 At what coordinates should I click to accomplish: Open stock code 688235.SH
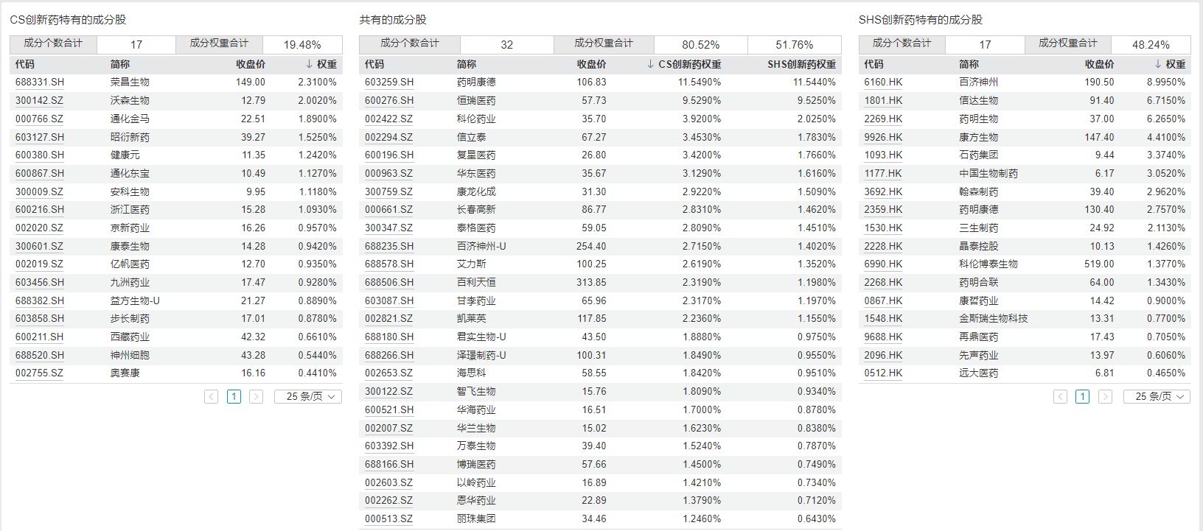pyautogui.click(x=389, y=246)
